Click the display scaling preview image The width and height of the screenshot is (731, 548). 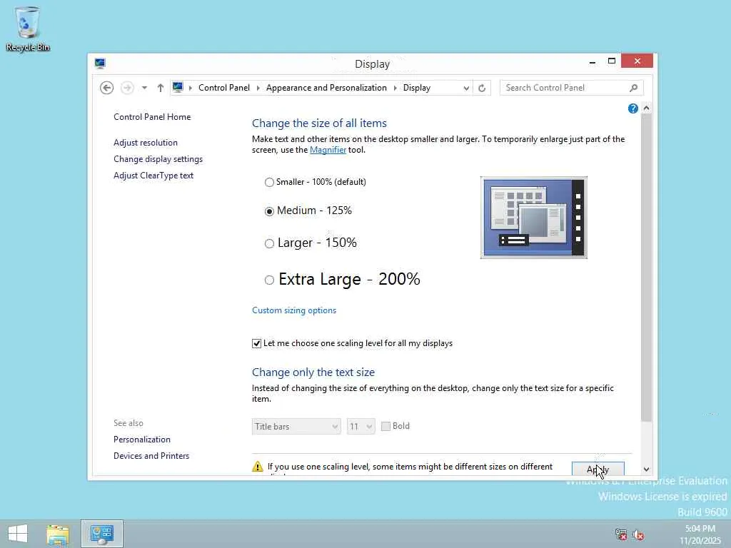[534, 218]
